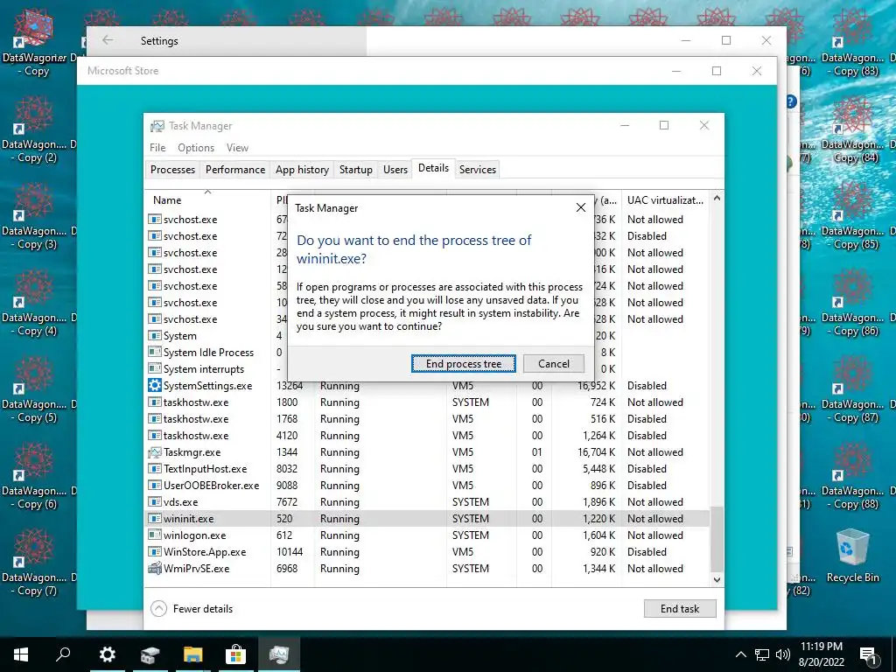Viewport: 896px width, 672px height.
Task: Select the WmiPrvSE.exe process icon
Action: (154, 569)
